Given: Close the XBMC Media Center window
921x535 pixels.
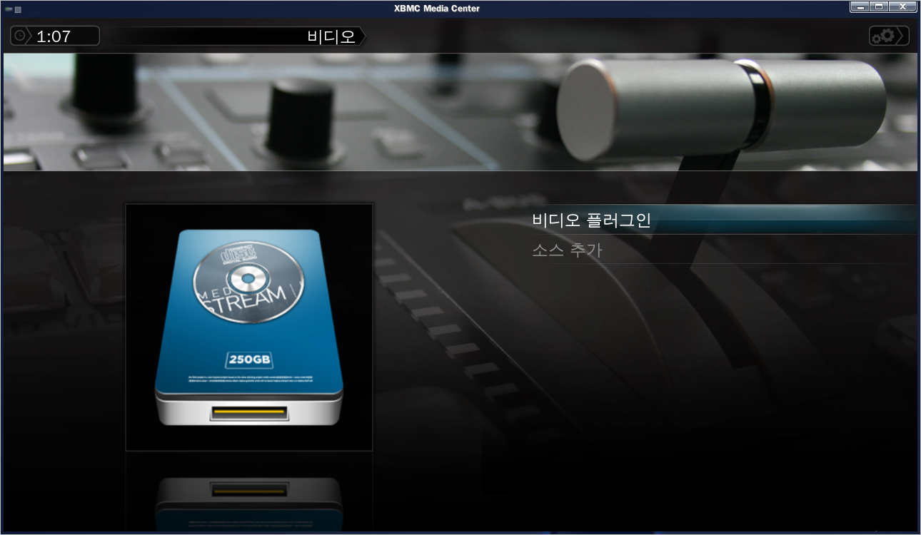Looking at the screenshot, I should pyautogui.click(x=902, y=7).
